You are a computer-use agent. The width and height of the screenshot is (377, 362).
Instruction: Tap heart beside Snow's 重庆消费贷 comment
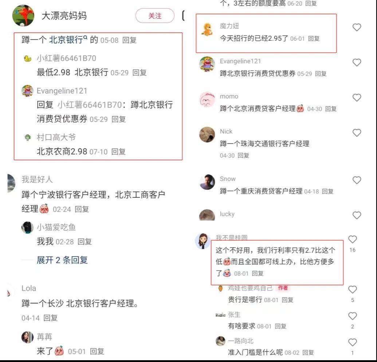pos(357,180)
